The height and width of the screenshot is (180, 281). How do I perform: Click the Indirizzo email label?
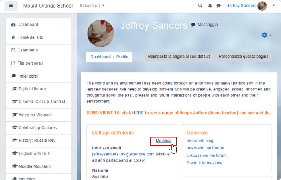106,148
